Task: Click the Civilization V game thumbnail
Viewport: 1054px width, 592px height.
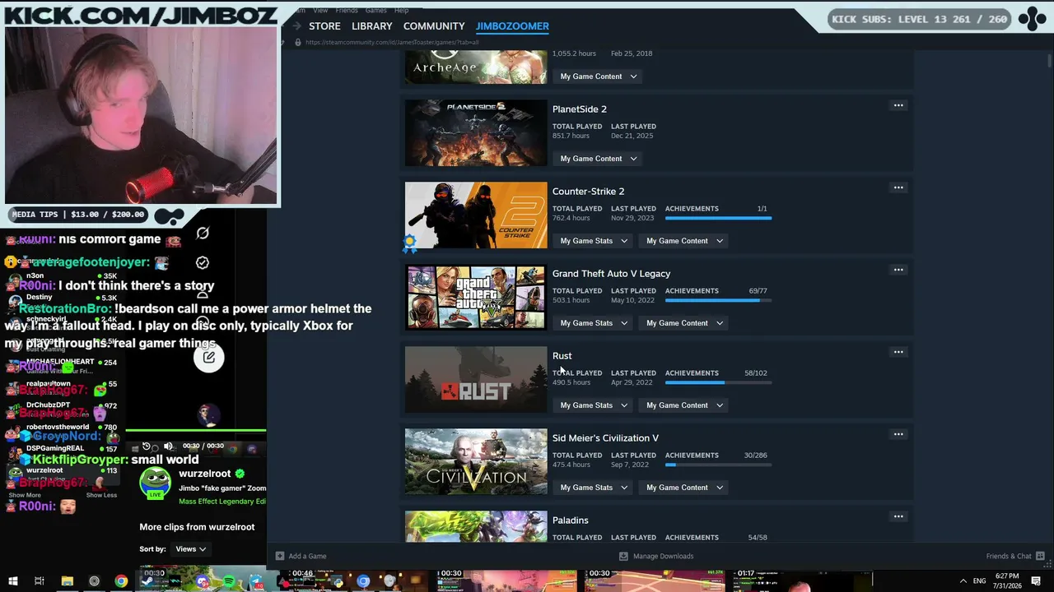Action: [476, 462]
